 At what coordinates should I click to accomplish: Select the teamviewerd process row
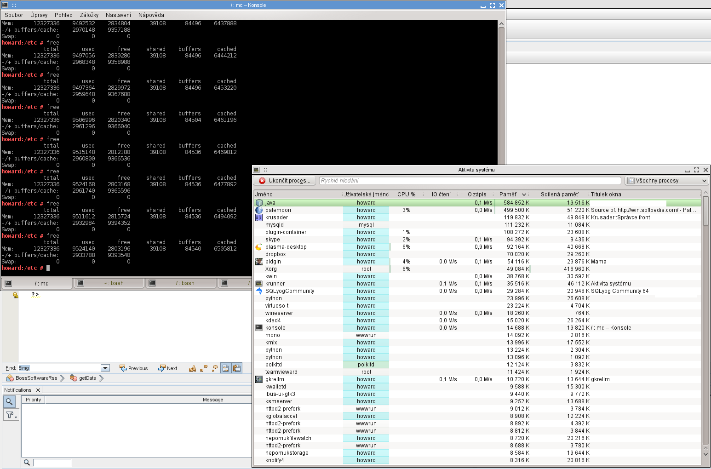point(477,372)
